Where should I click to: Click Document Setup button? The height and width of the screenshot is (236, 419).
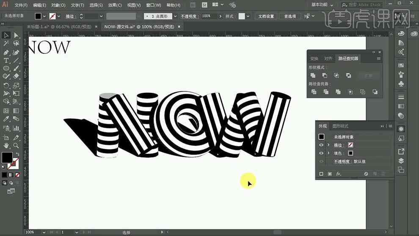266,17
